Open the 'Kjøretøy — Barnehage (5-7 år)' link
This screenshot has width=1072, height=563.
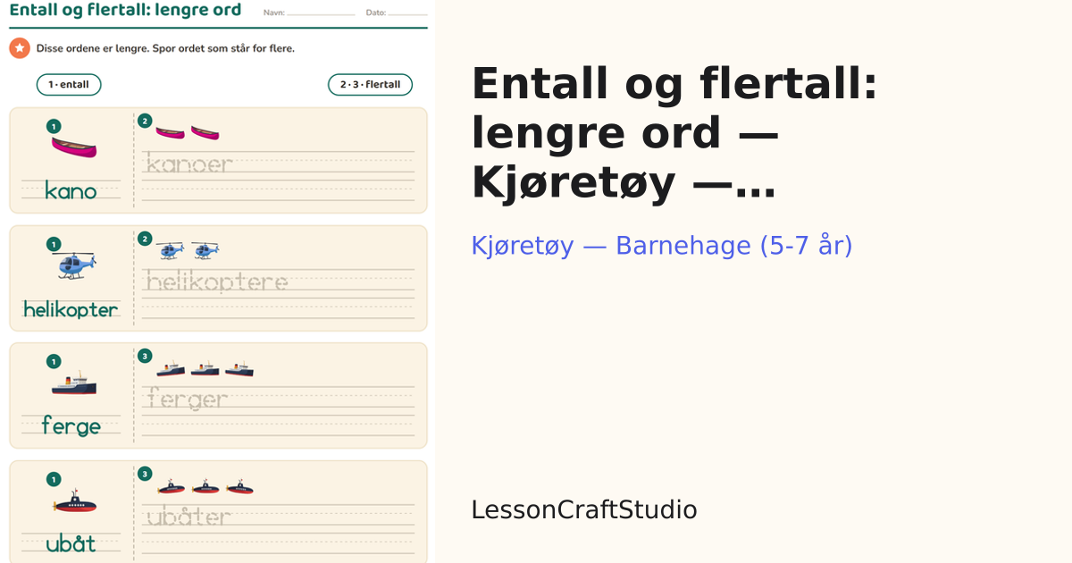(x=662, y=246)
